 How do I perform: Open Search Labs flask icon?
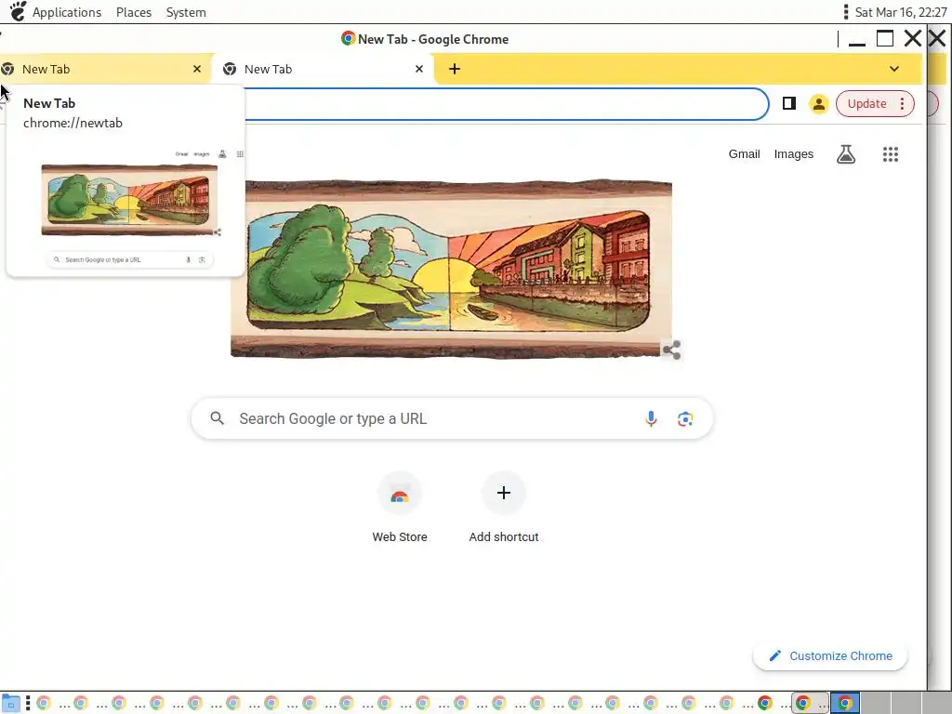pyautogui.click(x=846, y=154)
